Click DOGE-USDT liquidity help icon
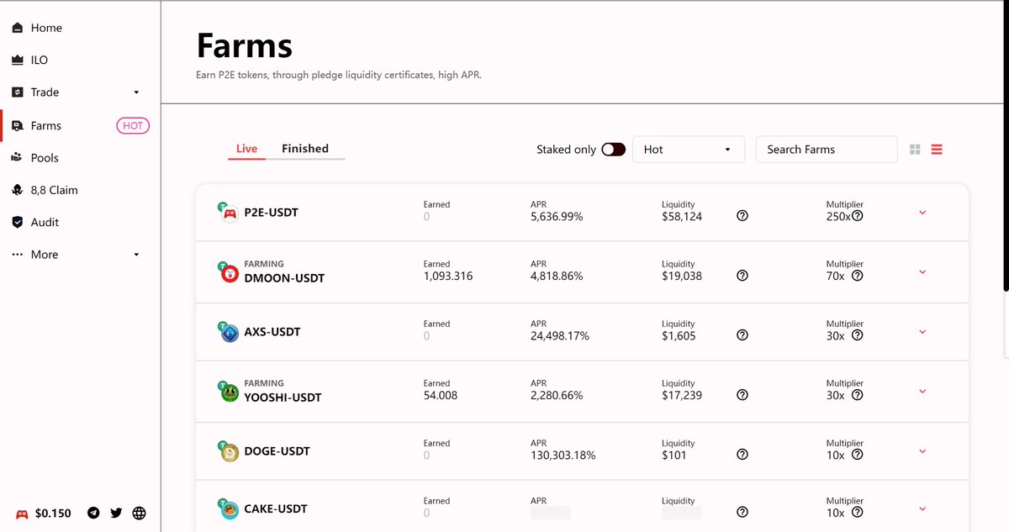 [x=742, y=455]
